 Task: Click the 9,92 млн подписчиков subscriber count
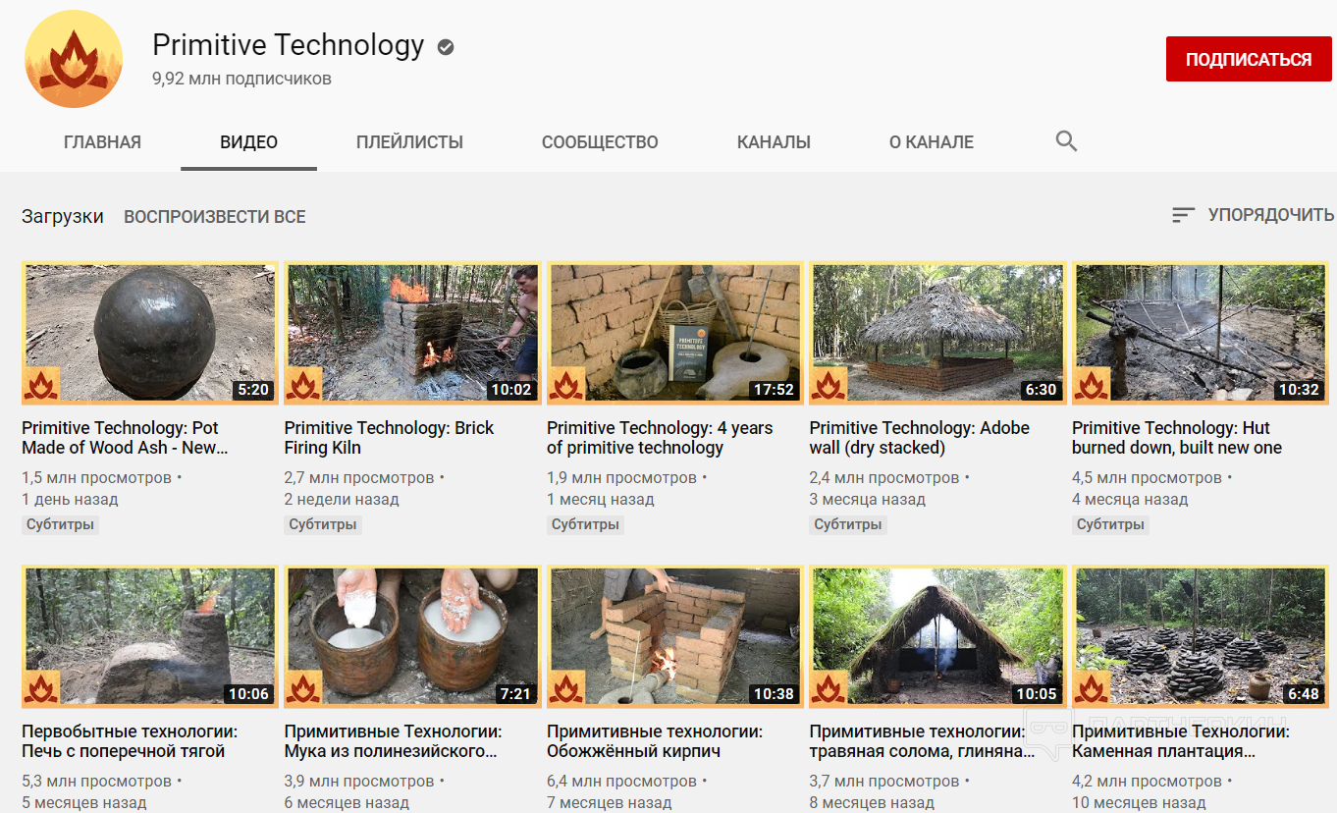[241, 79]
